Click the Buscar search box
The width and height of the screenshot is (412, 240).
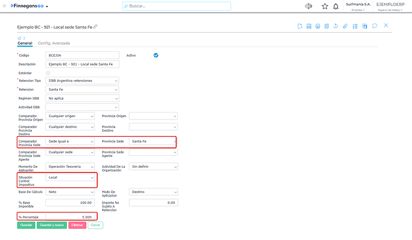point(177,6)
